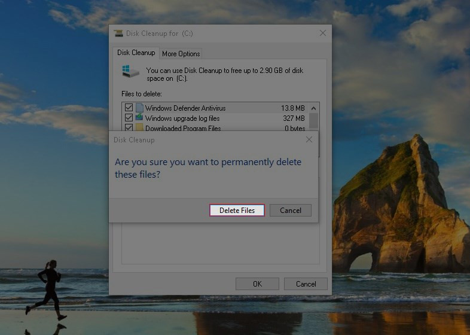Click the C: drive icon
Image resolution: width=470 pixels, height=335 pixels.
131,71
